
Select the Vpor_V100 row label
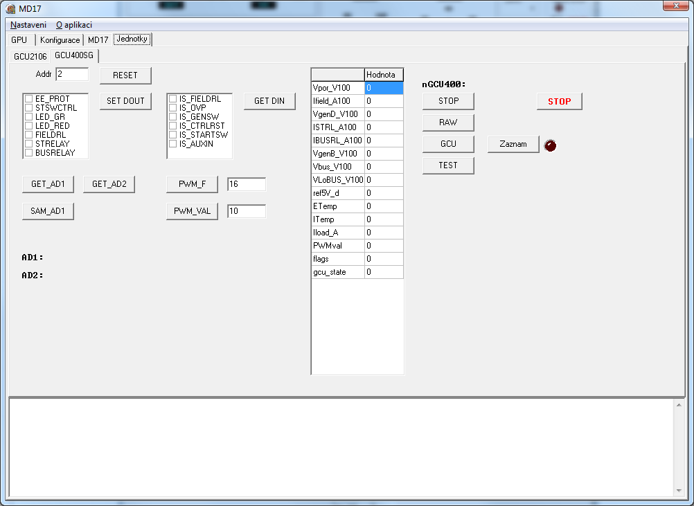338,88
